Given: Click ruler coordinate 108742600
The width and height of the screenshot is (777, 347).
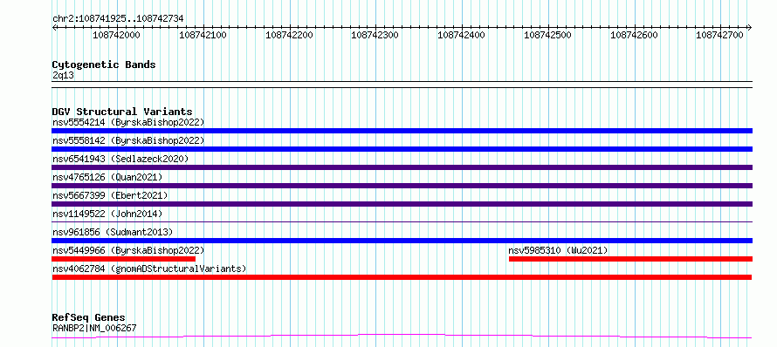Looking at the screenshot, I should (634, 35).
